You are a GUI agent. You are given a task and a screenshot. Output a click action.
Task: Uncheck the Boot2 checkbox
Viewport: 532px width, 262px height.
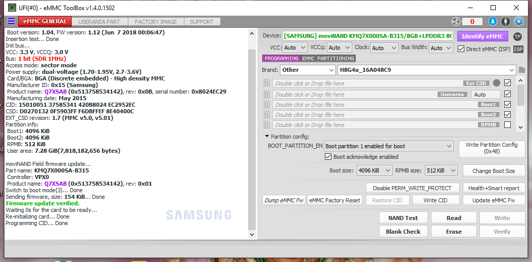tap(508, 114)
